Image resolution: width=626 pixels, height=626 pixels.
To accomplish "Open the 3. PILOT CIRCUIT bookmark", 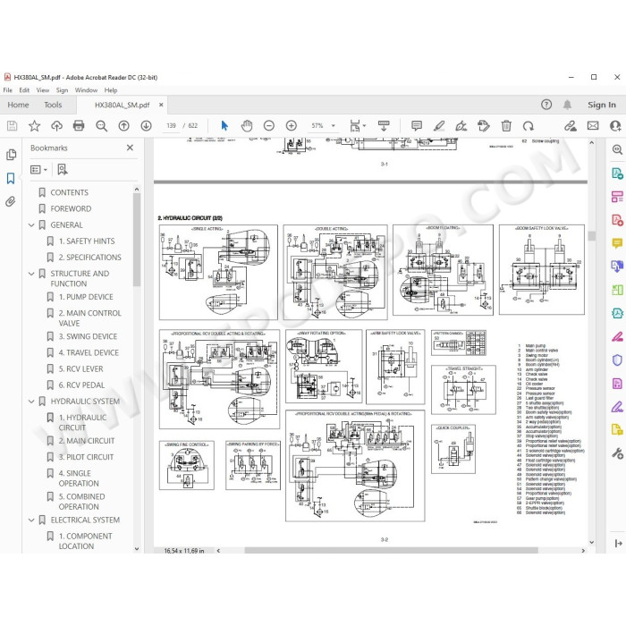I will pos(86,457).
